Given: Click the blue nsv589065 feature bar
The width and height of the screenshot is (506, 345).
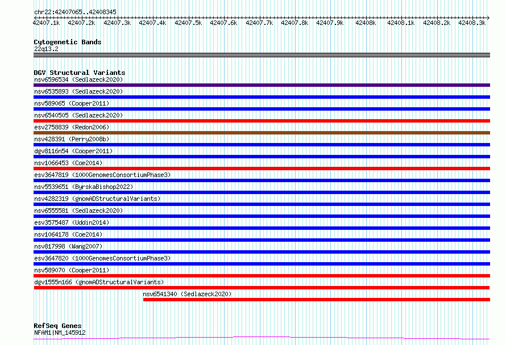Looking at the screenshot, I should click(262, 109).
